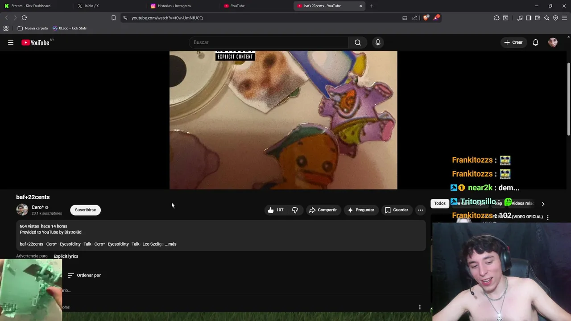This screenshot has height=321, width=571.
Task: Open the Ordenar por sort dropdown
Action: tap(84, 276)
